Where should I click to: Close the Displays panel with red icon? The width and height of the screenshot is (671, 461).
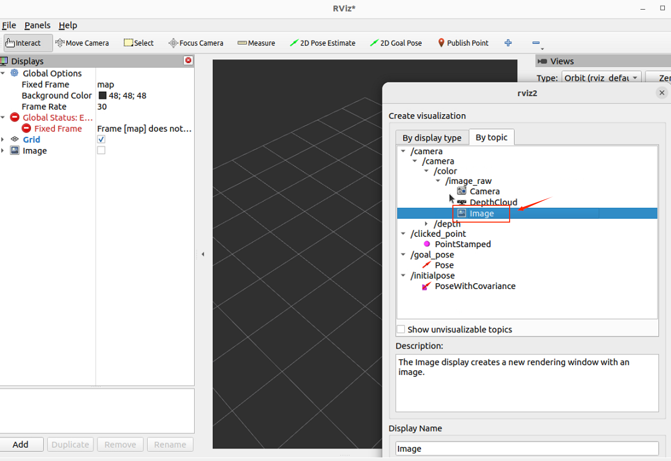[188, 60]
